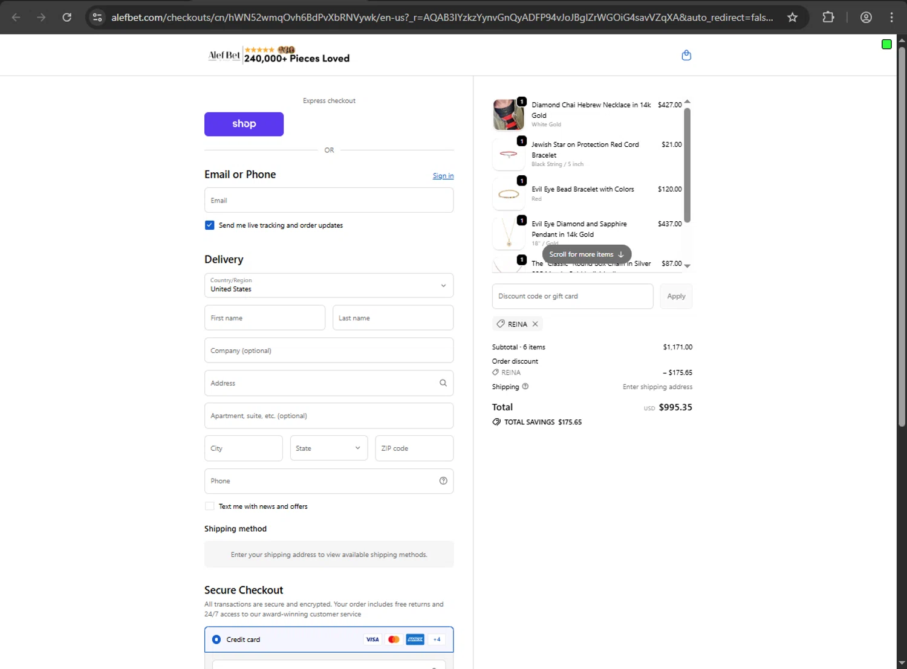Click the shipping info question mark icon
Viewport: 907px width, 669px height.
525,386
